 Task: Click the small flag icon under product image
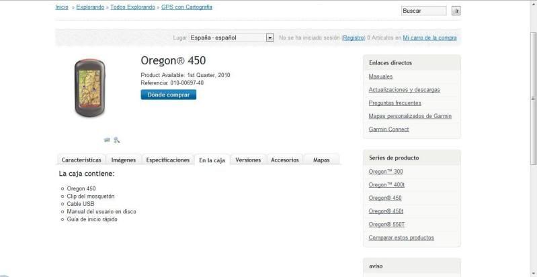[x=107, y=140]
